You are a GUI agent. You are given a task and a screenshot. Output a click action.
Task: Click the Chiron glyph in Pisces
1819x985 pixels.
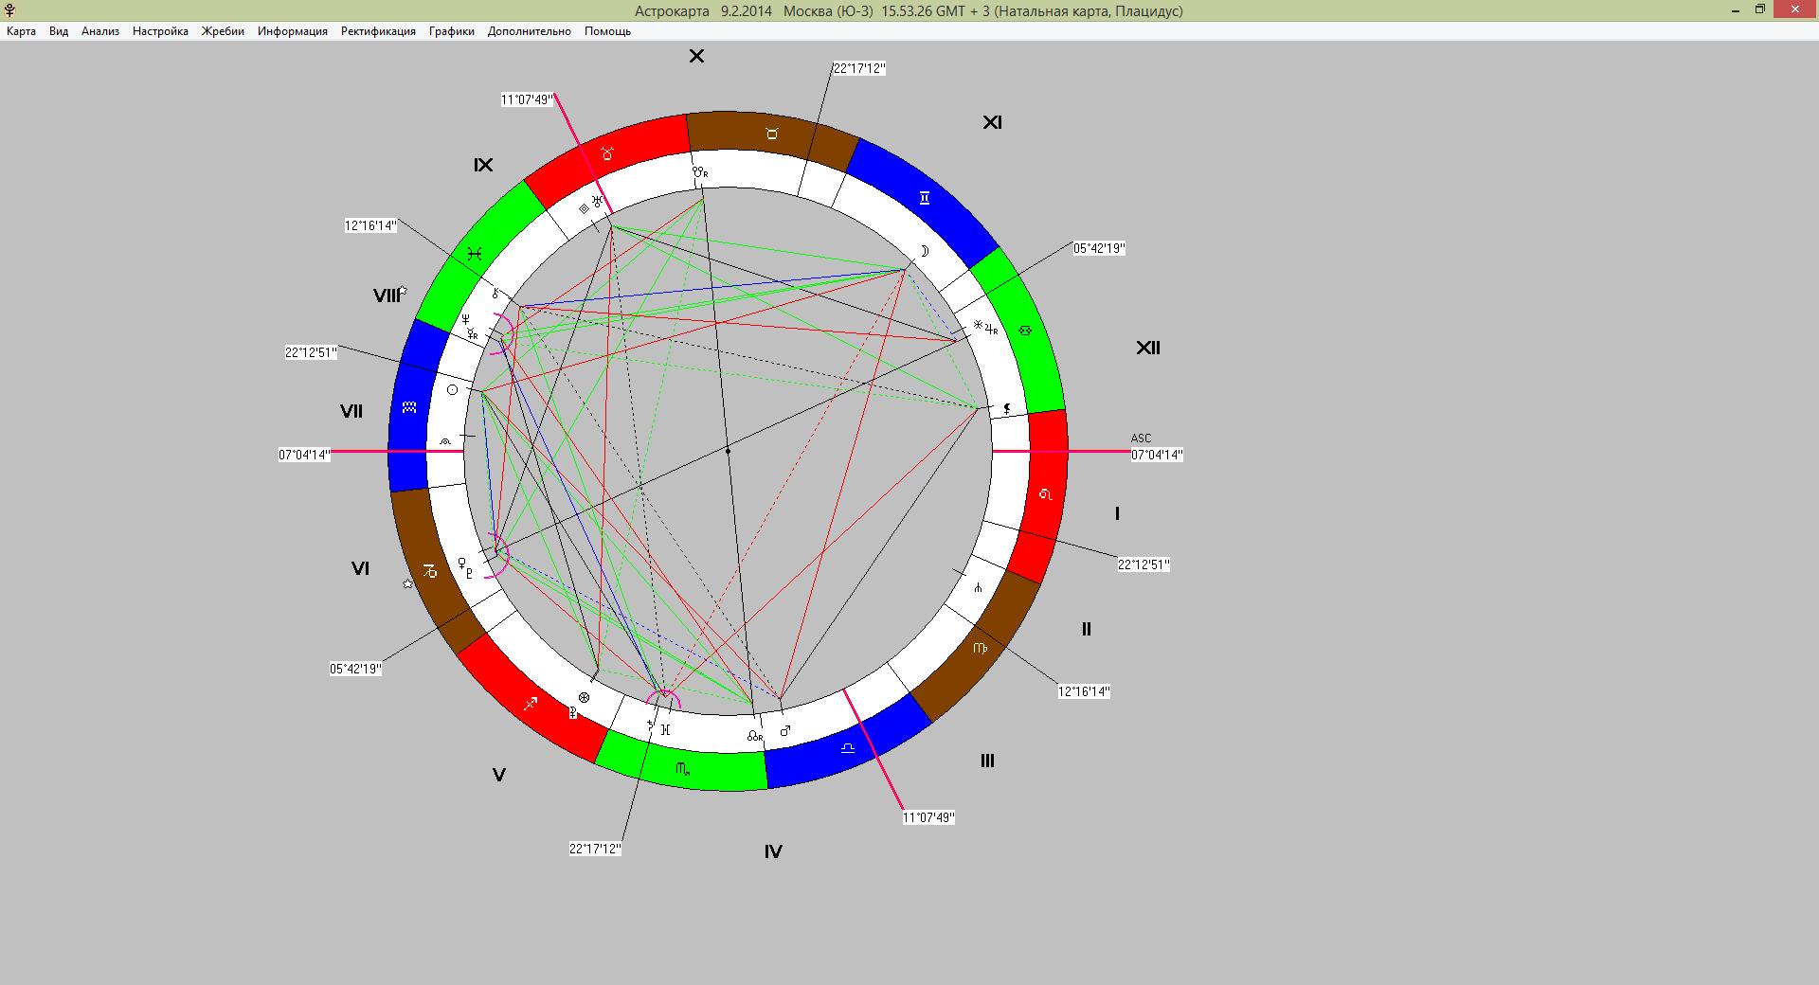click(494, 294)
